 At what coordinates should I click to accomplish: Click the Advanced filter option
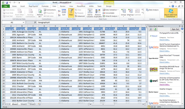pyautogui.click(x=80, y=16)
